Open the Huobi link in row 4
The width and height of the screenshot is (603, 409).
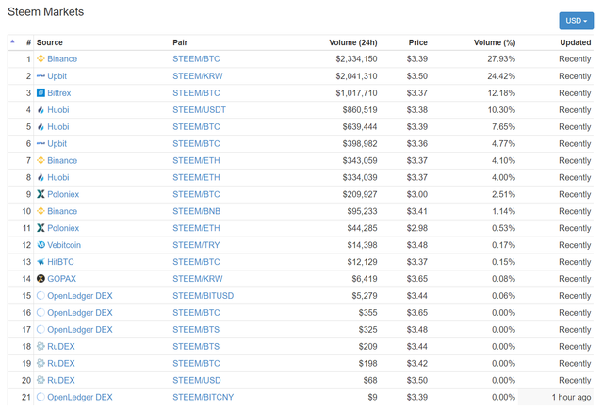pos(58,109)
